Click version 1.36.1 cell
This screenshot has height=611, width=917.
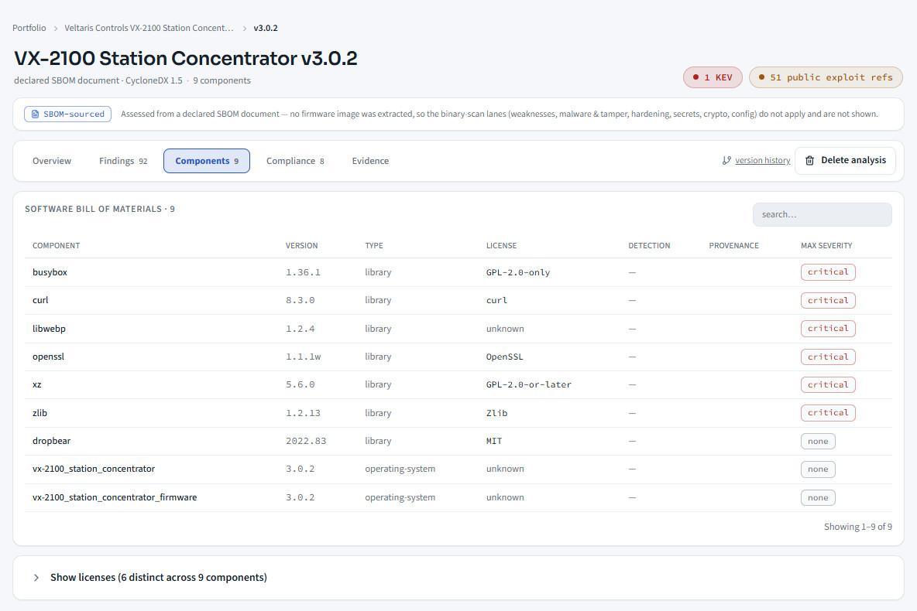pyautogui.click(x=303, y=273)
